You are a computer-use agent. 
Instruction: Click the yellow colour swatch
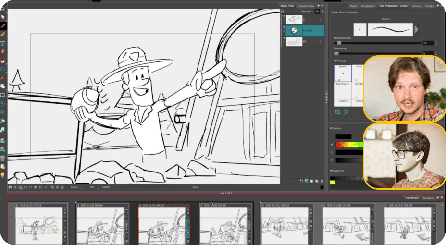click(333, 183)
